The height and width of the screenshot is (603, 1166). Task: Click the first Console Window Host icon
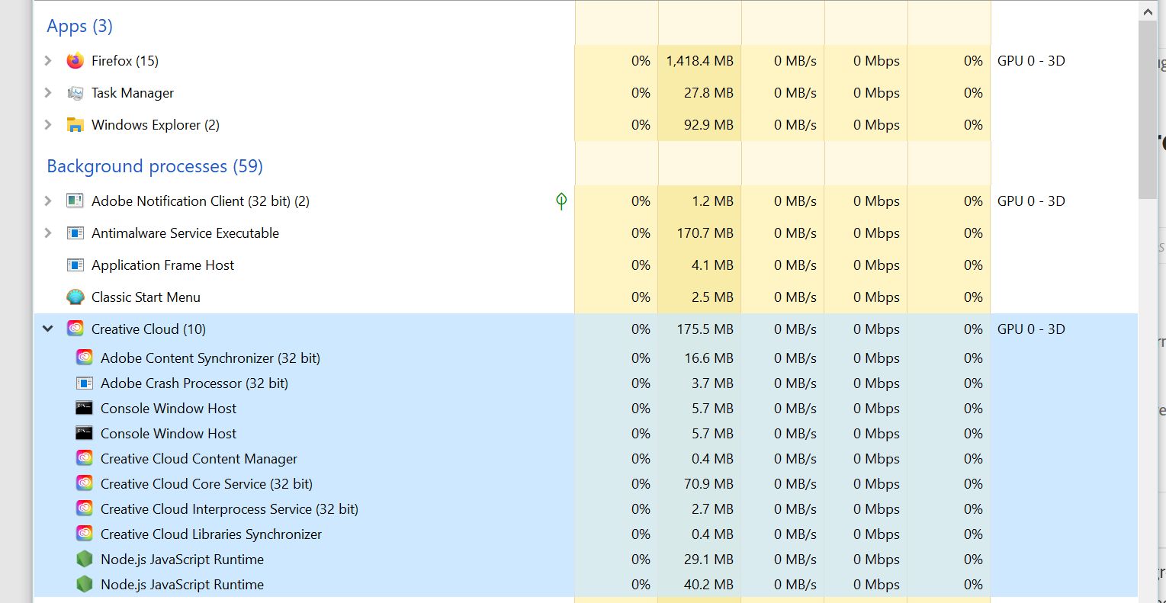84,408
